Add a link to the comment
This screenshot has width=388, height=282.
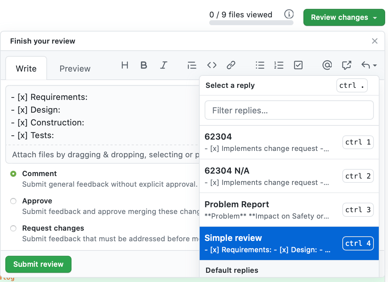pyautogui.click(x=231, y=65)
